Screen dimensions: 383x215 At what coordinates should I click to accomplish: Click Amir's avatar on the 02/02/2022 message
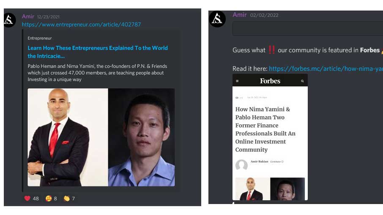(217, 19)
